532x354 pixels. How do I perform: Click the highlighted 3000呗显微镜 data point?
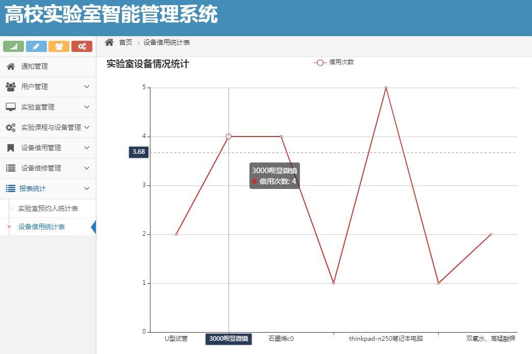click(x=229, y=137)
